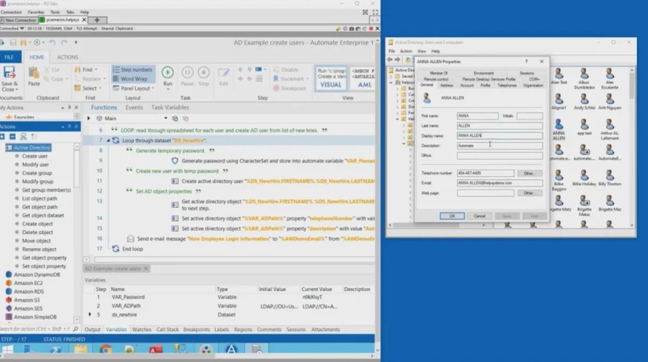This screenshot has height=362, width=648.
Task: Open the Panel Layout dropdown
Action: 133,87
